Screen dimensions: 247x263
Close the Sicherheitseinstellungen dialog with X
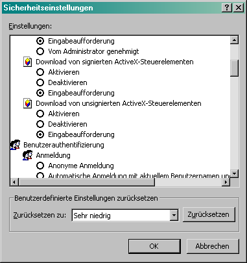pos(239,8)
